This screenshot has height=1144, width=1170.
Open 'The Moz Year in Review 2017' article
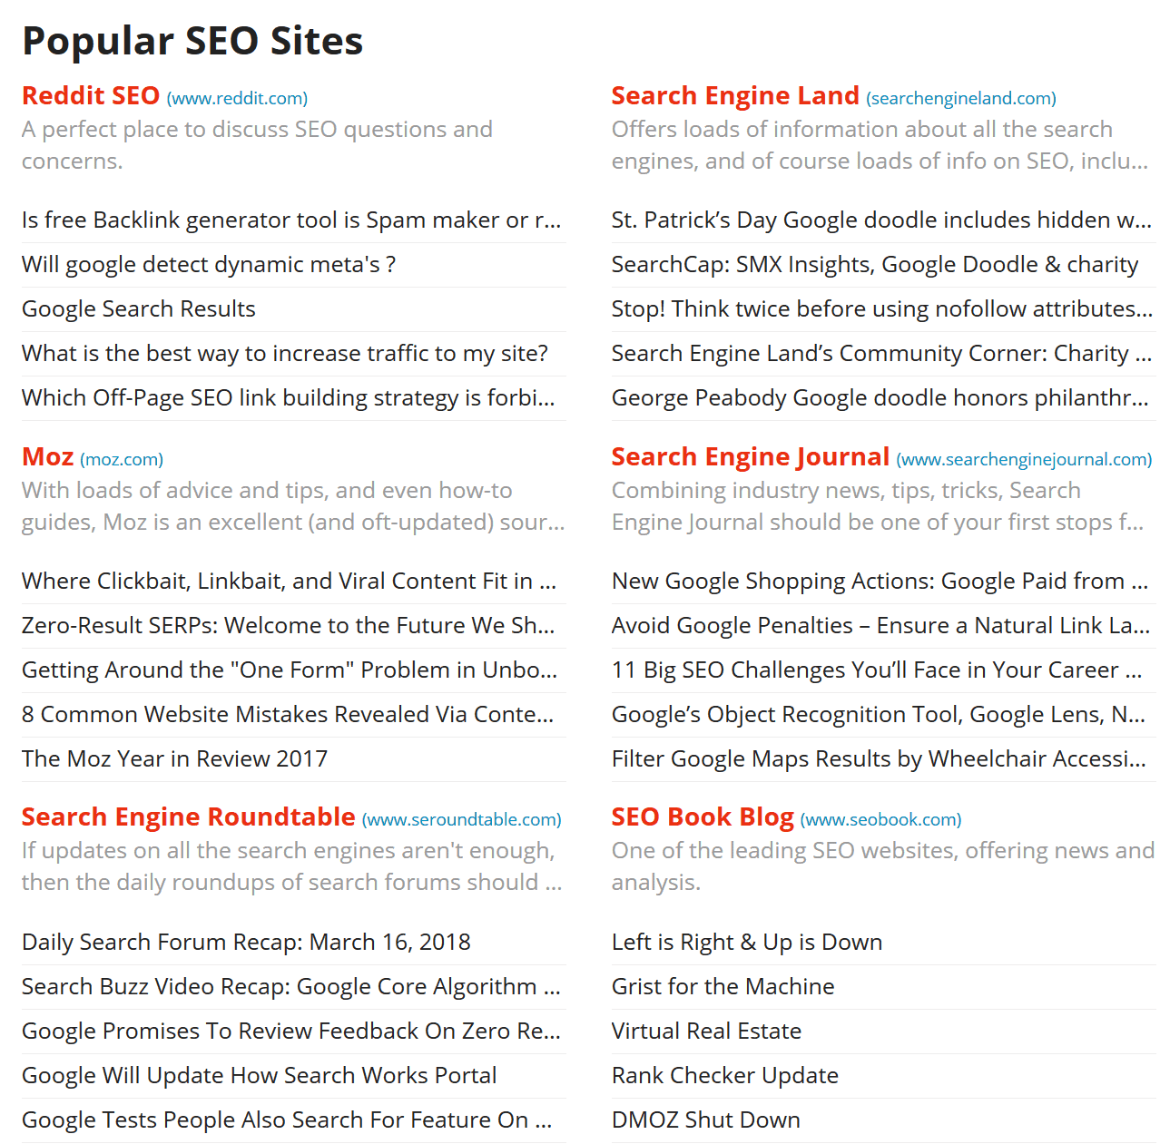pyautogui.click(x=174, y=758)
